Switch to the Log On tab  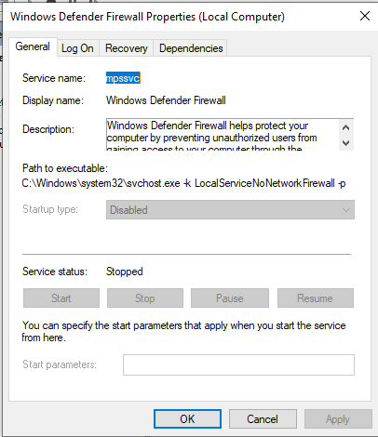click(77, 48)
